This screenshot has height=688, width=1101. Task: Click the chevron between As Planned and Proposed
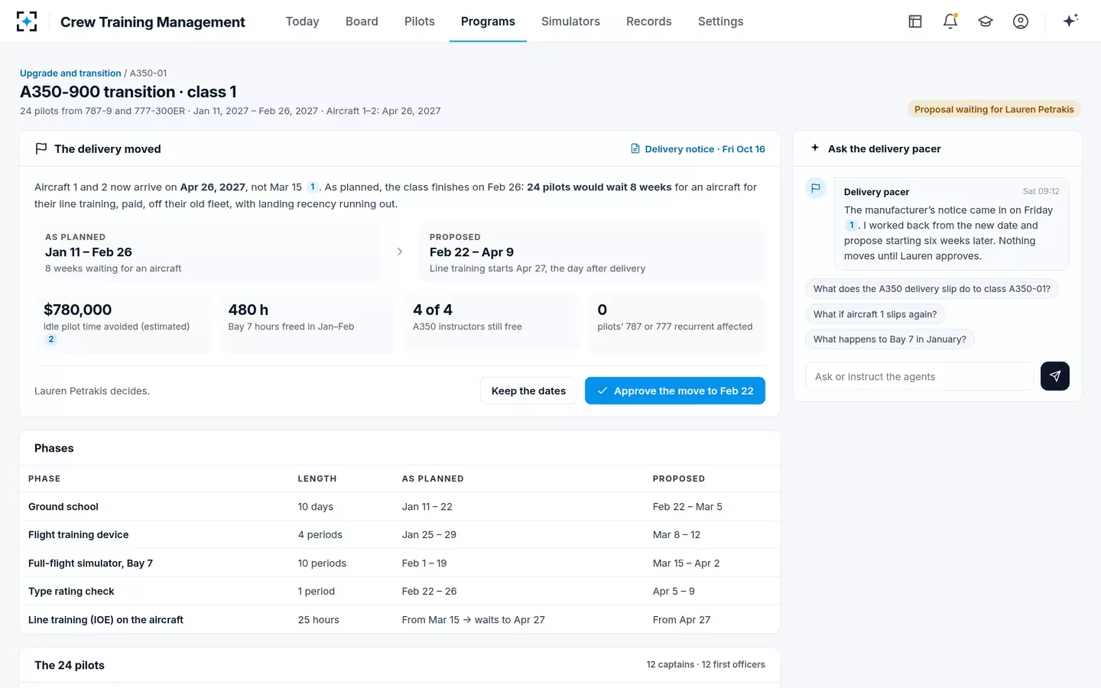(x=399, y=252)
